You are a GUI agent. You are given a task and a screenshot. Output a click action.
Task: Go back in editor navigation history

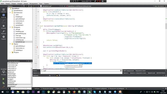34,6
